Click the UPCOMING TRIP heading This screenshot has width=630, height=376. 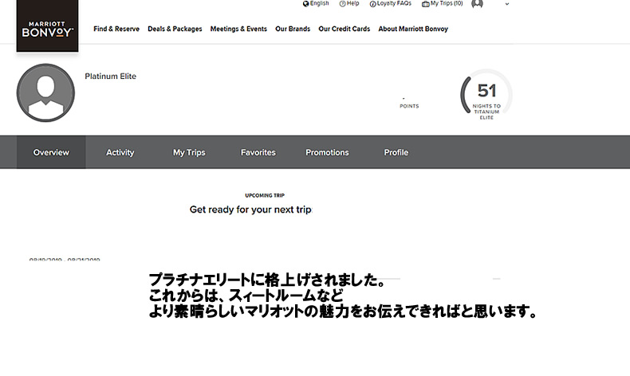coord(265,195)
